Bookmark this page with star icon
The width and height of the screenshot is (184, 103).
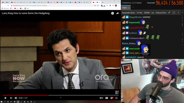pos(98,5)
